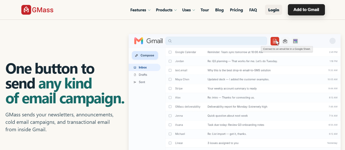Screen dimensions: 345x150
Task: Click the search magnifier icon in Gmail
Action: coord(170,41)
